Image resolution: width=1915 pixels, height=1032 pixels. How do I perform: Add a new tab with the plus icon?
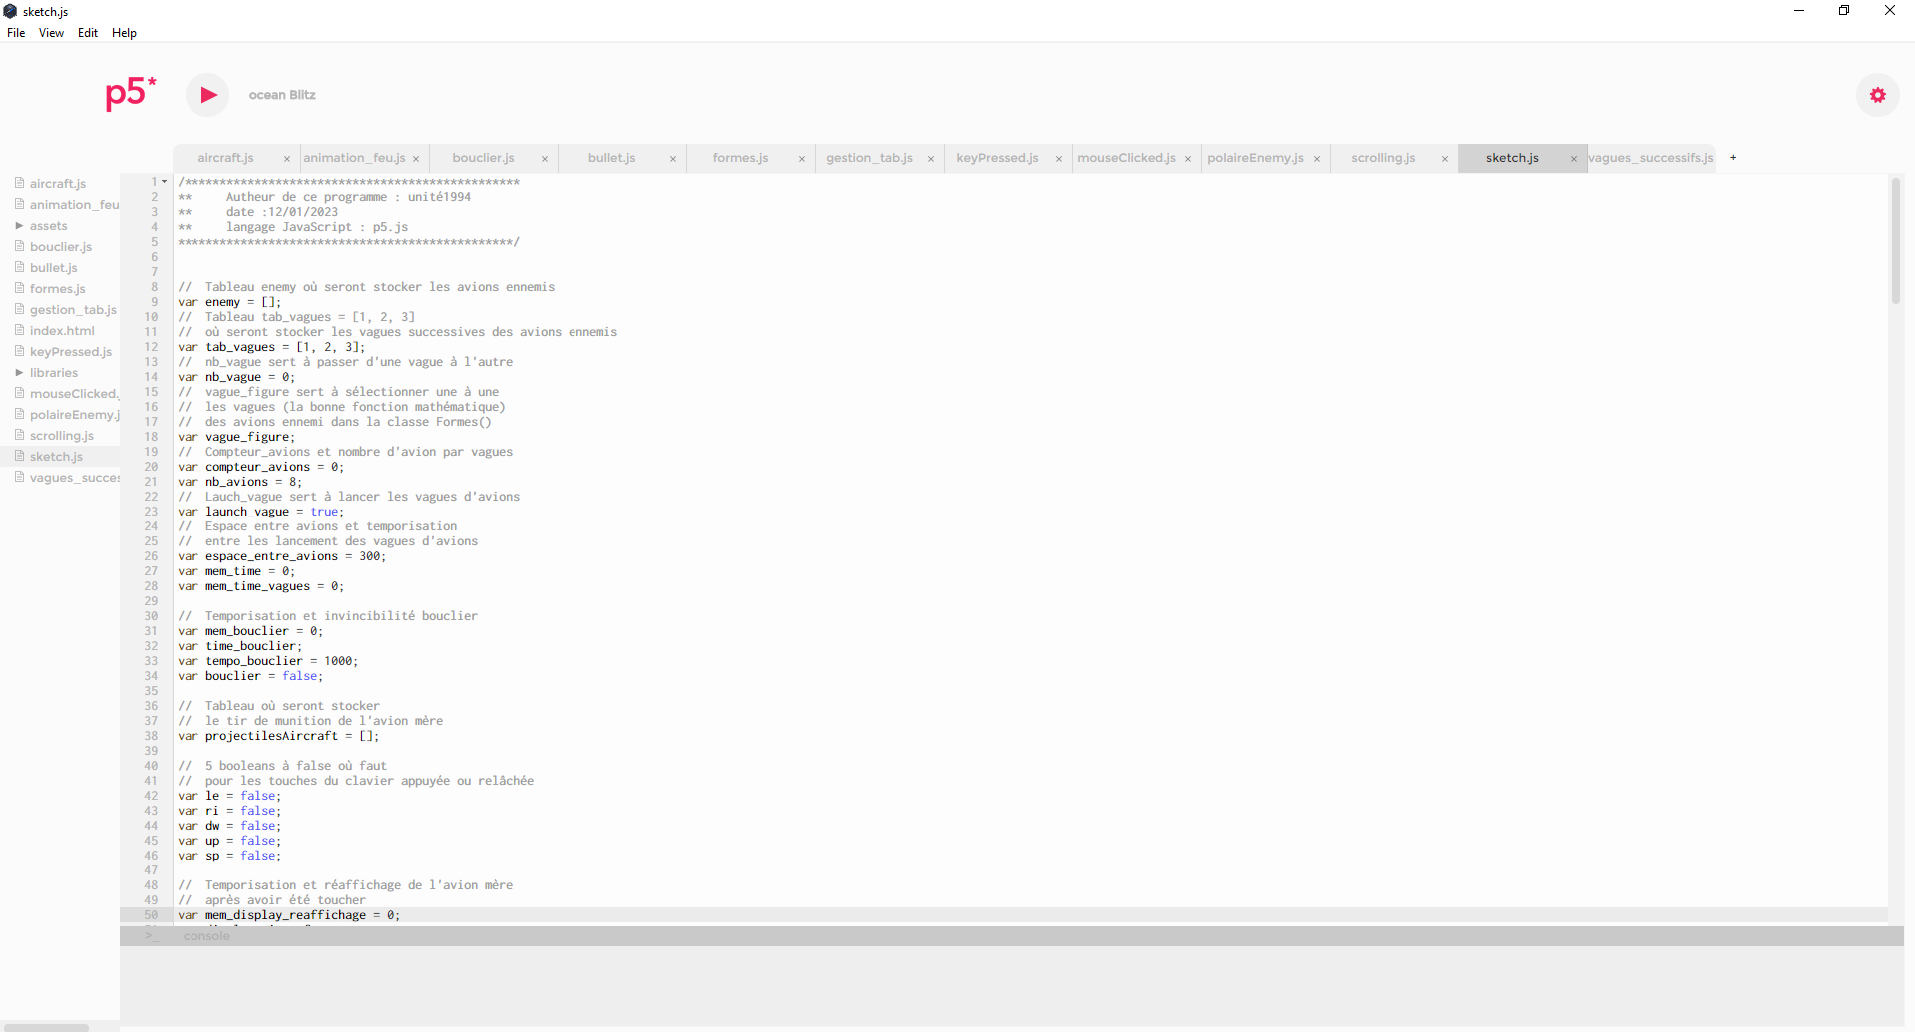pos(1733,158)
